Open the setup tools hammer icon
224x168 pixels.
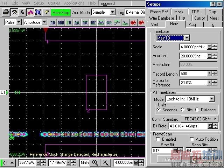click(14, 12)
